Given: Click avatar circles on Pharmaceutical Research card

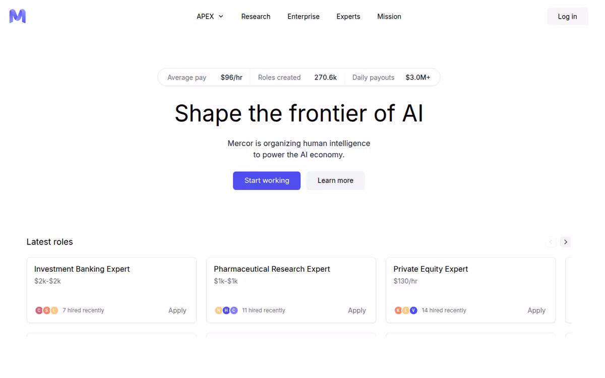Looking at the screenshot, I should 226,310.
